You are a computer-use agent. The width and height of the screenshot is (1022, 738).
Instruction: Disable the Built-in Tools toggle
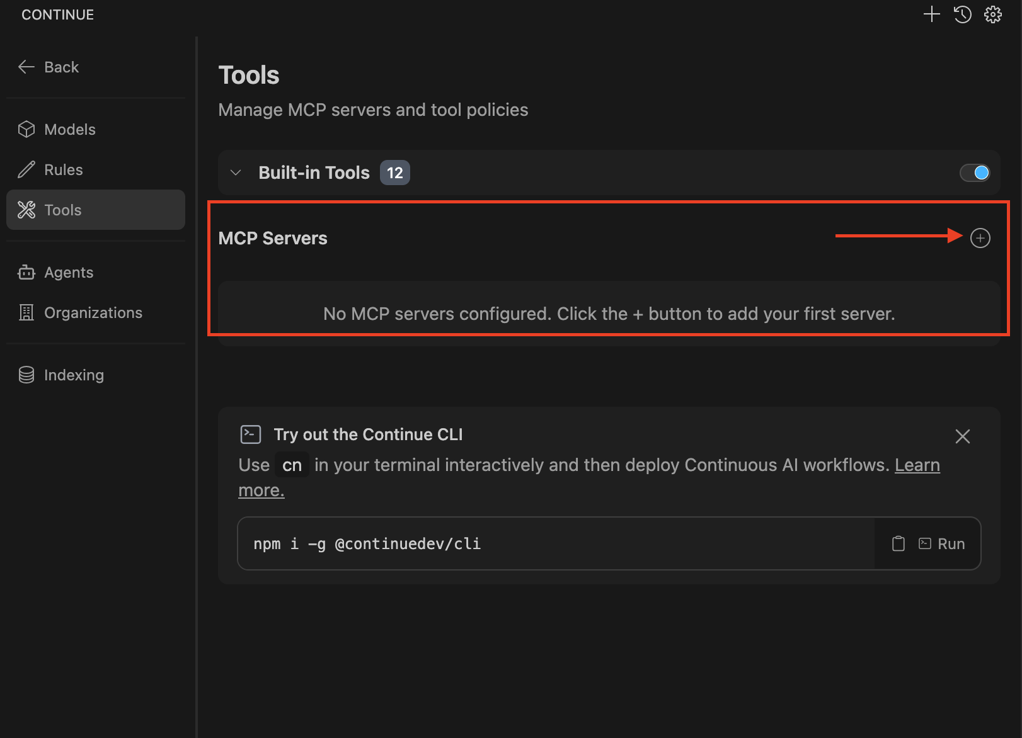click(x=974, y=172)
